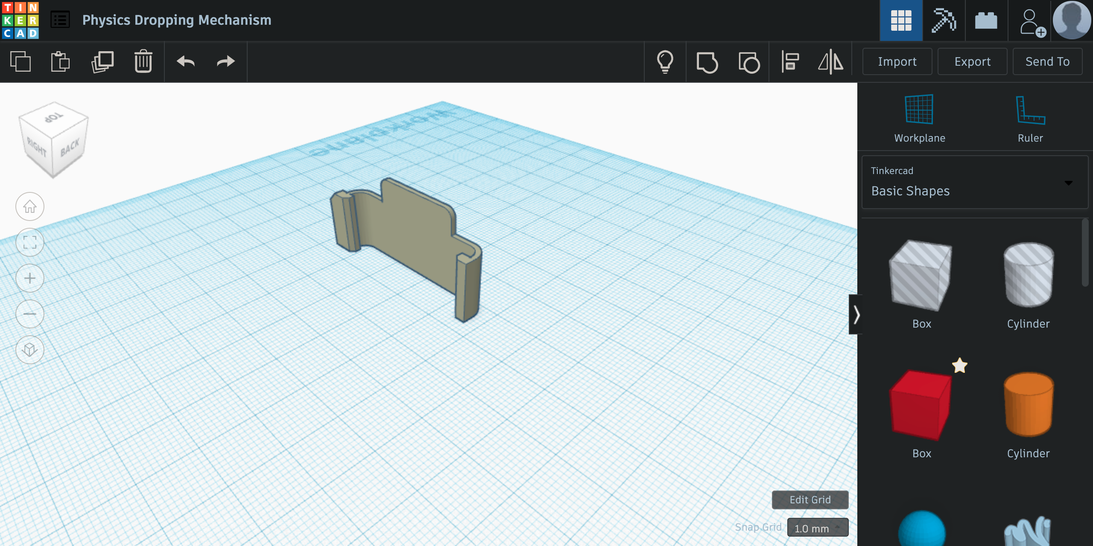The image size is (1093, 546).
Task: Click the Duplicate and repeat icon
Action: click(102, 62)
